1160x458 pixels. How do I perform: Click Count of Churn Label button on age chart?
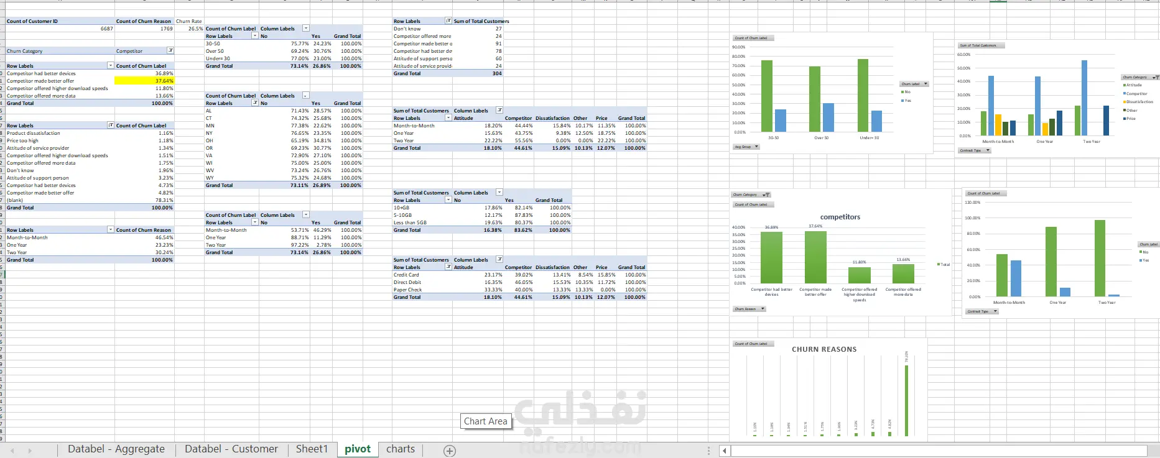coord(753,38)
